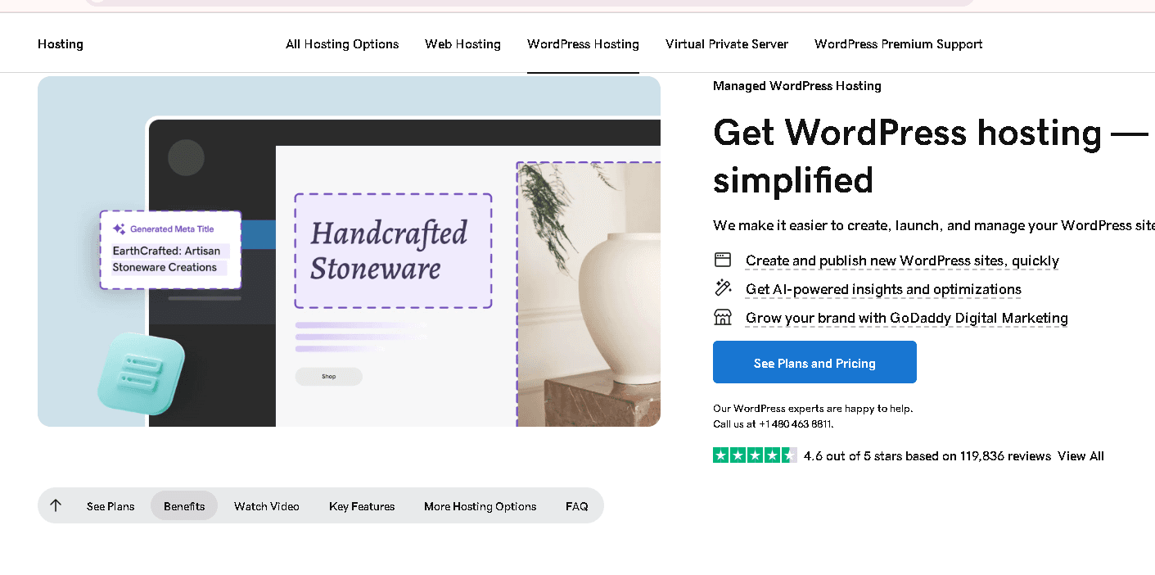Image resolution: width=1155 pixels, height=575 pixels.
Task: Click the phone number +1 480 463 8811
Action: pyautogui.click(x=795, y=424)
